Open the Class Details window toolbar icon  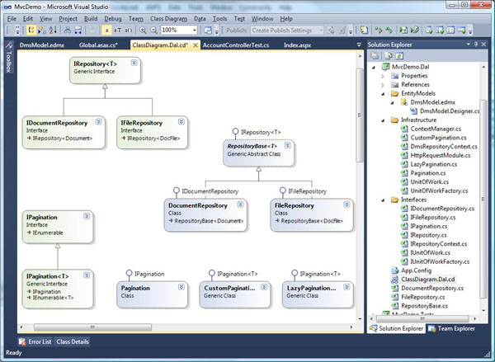pos(208,30)
